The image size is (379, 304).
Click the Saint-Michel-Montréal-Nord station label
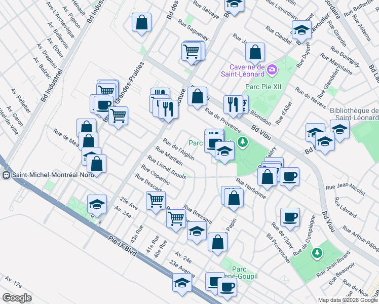(x=53, y=175)
